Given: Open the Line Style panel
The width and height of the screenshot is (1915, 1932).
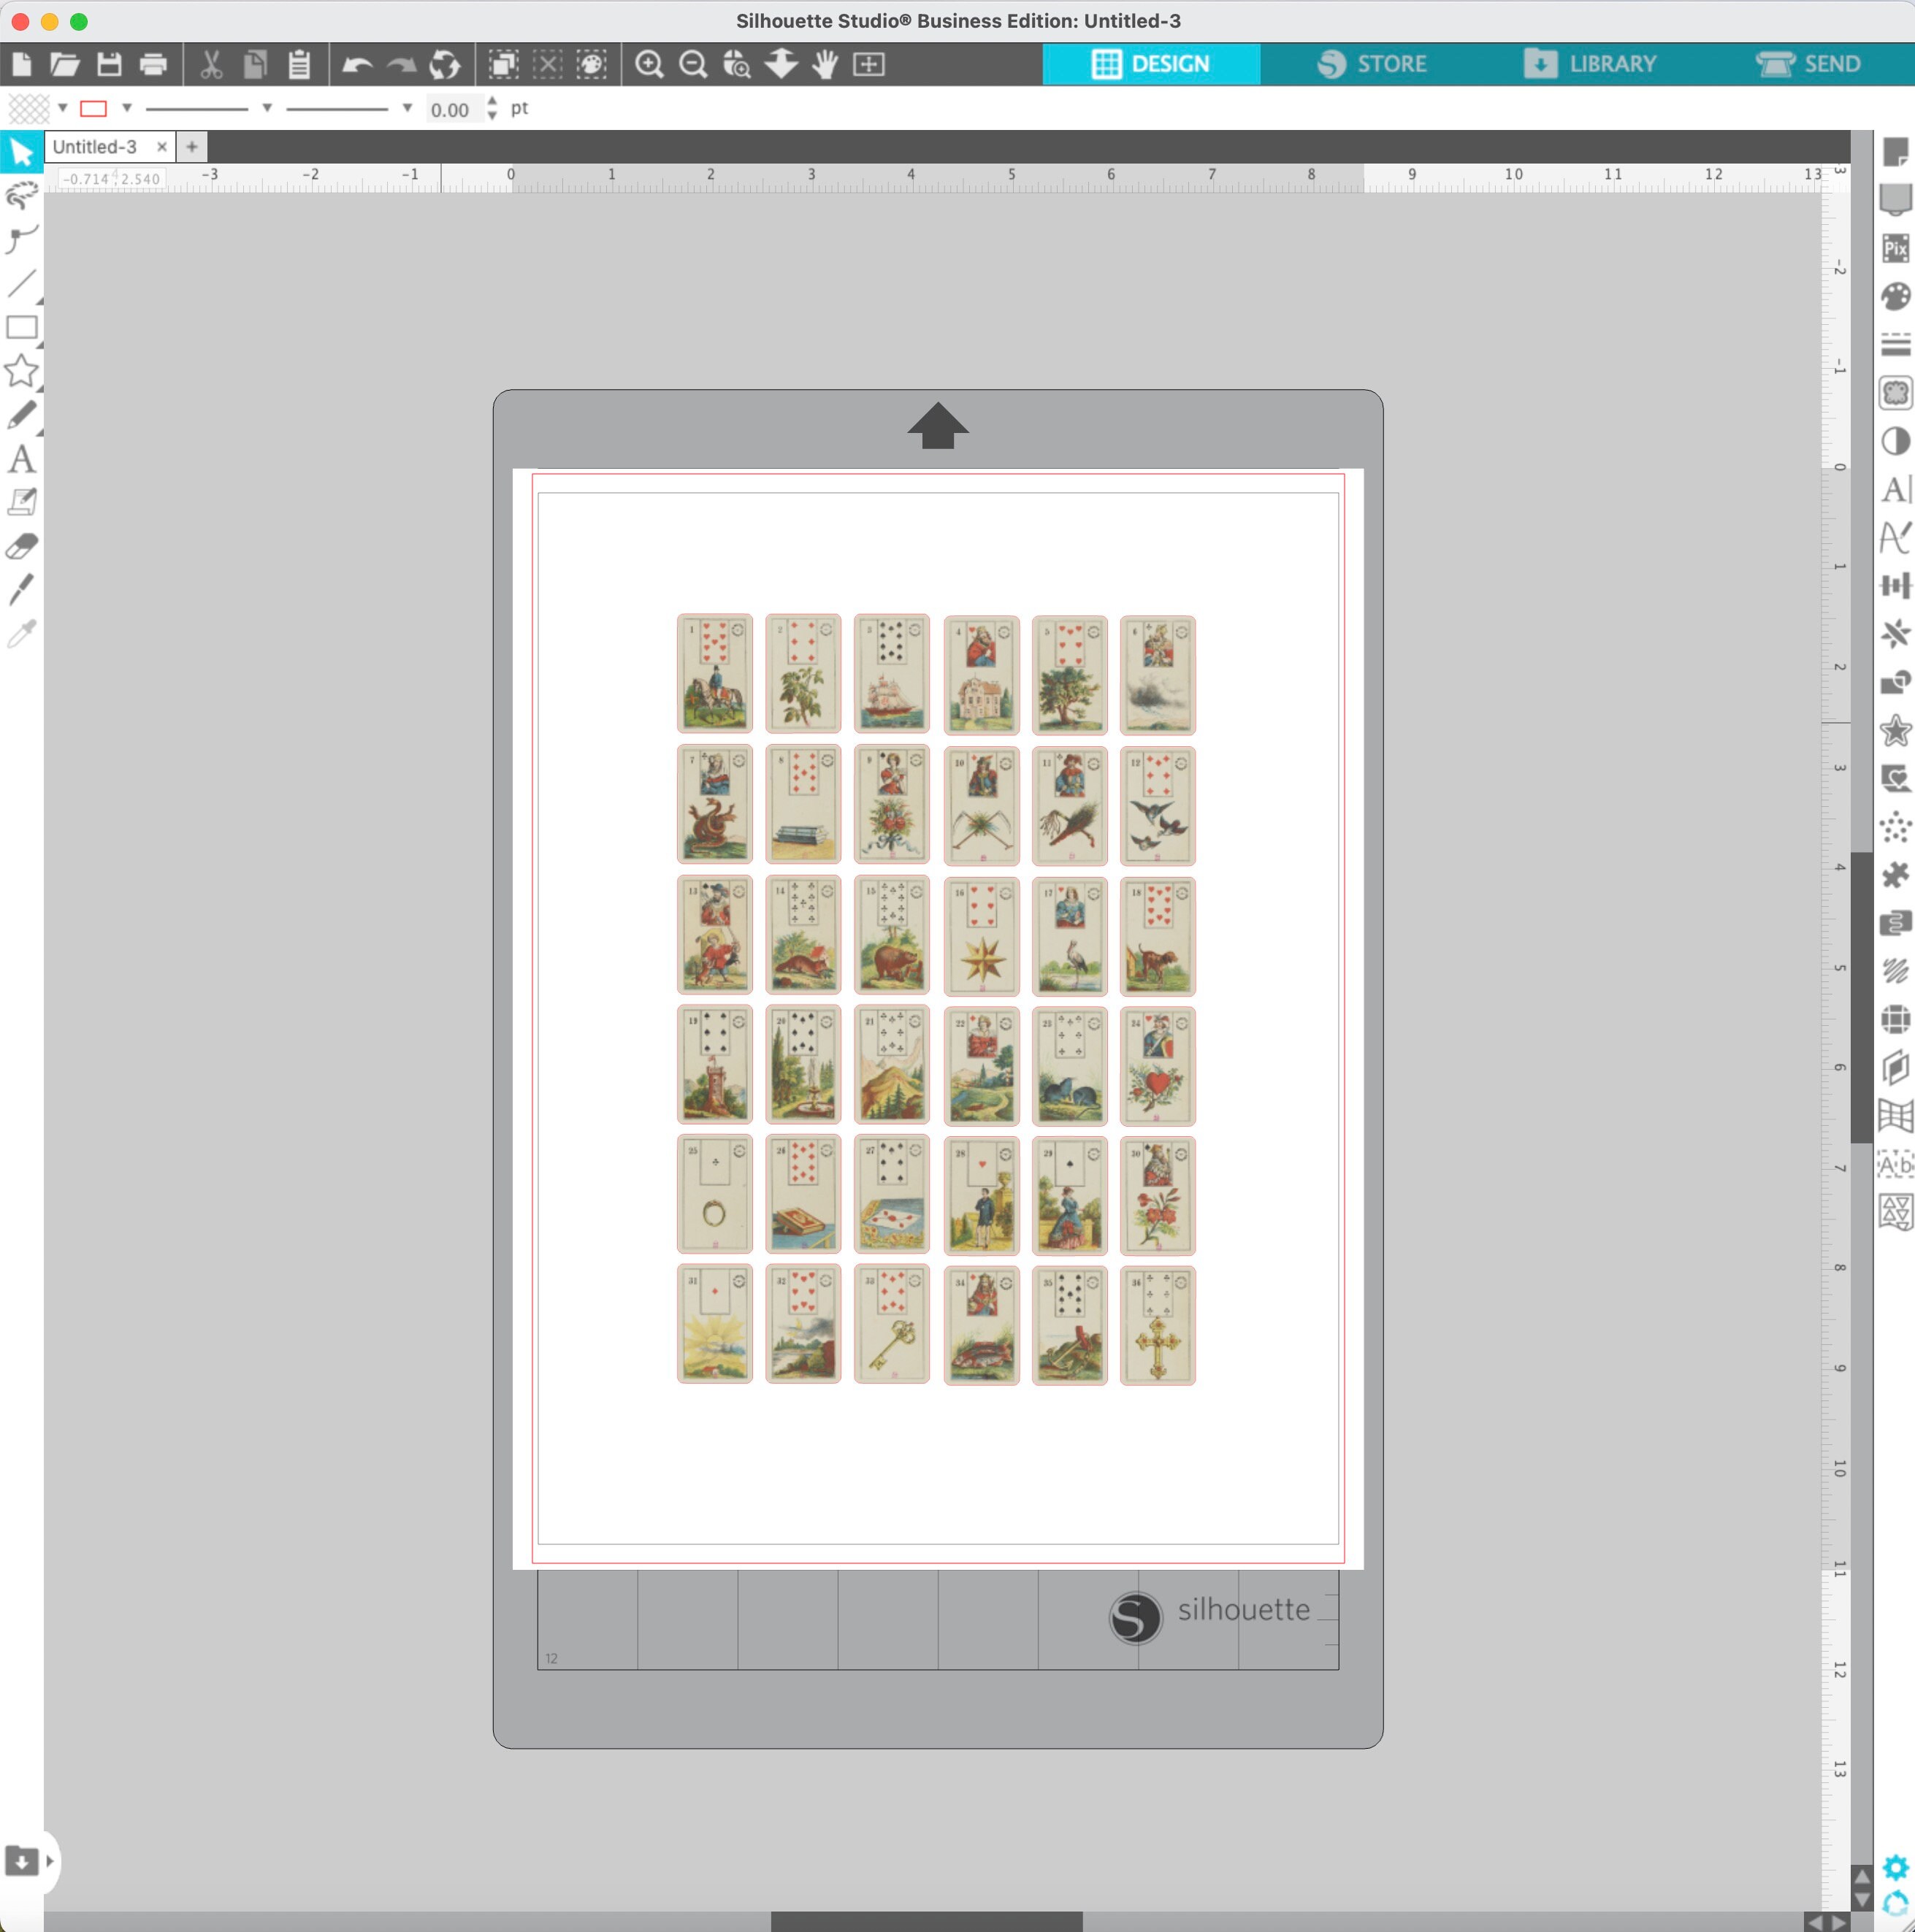Looking at the screenshot, I should pos(1895,344).
